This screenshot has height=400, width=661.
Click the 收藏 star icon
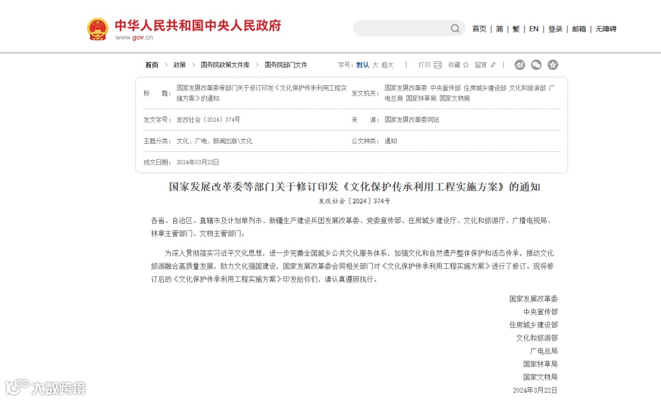click(466, 65)
